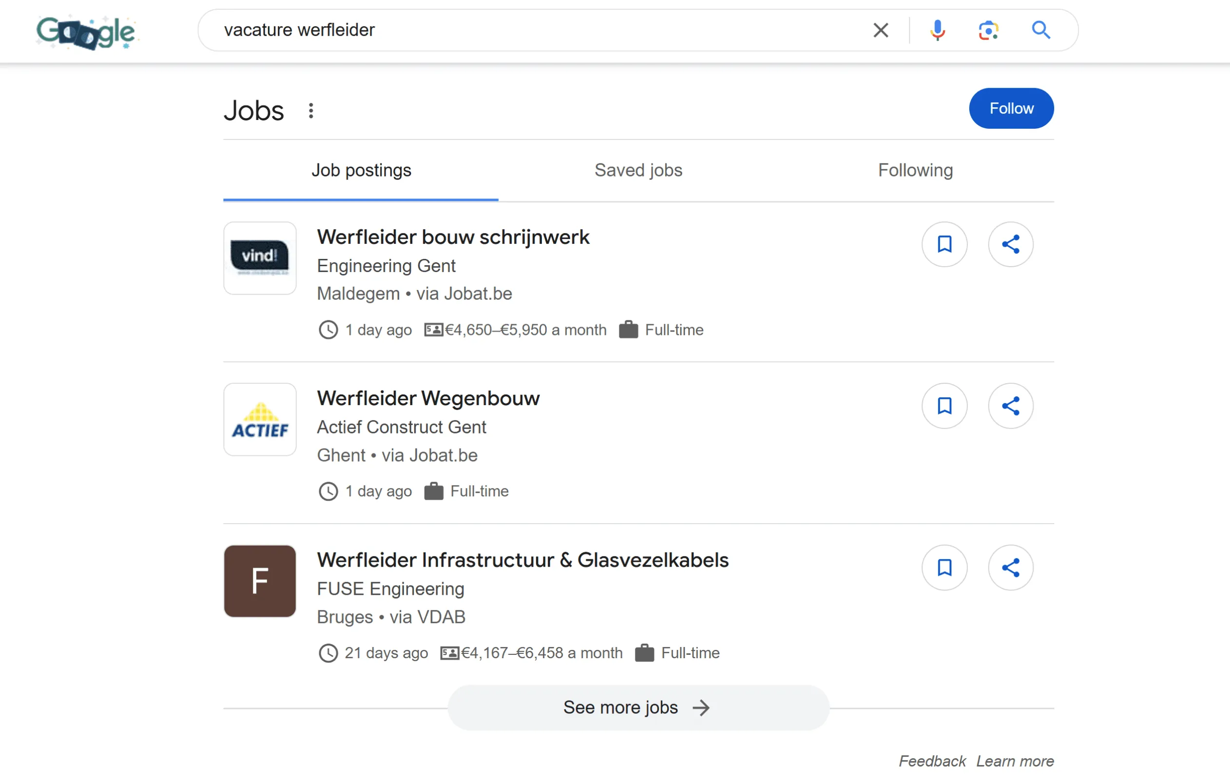This screenshot has height=784, width=1230.
Task: Start voice search with the microphone
Action: 937,30
